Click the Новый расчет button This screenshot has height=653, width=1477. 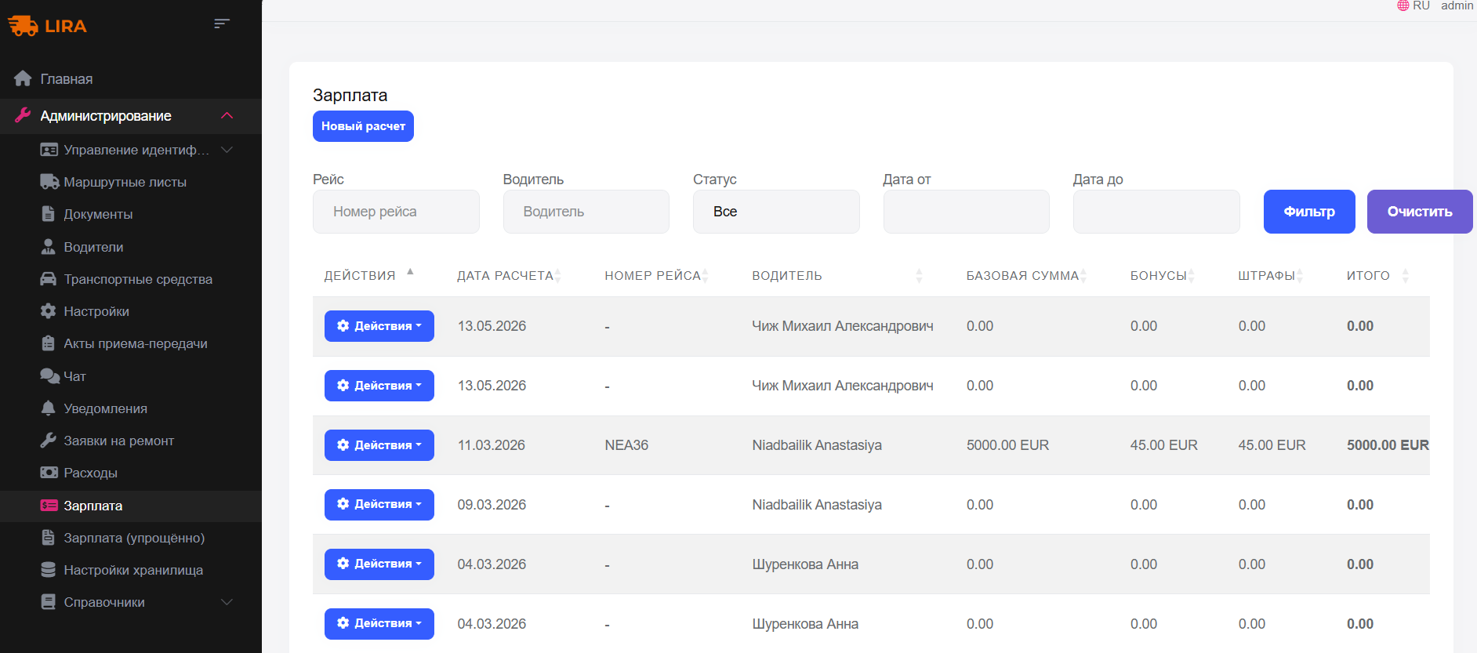point(363,126)
